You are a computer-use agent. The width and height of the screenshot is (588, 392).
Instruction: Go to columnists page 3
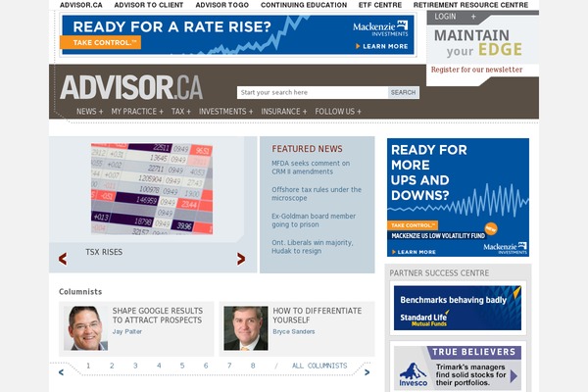click(x=135, y=366)
